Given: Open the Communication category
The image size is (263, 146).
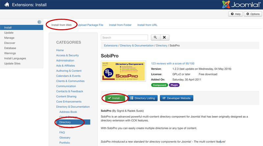Looking at the screenshot, I should pyautogui.click(x=66, y=86).
